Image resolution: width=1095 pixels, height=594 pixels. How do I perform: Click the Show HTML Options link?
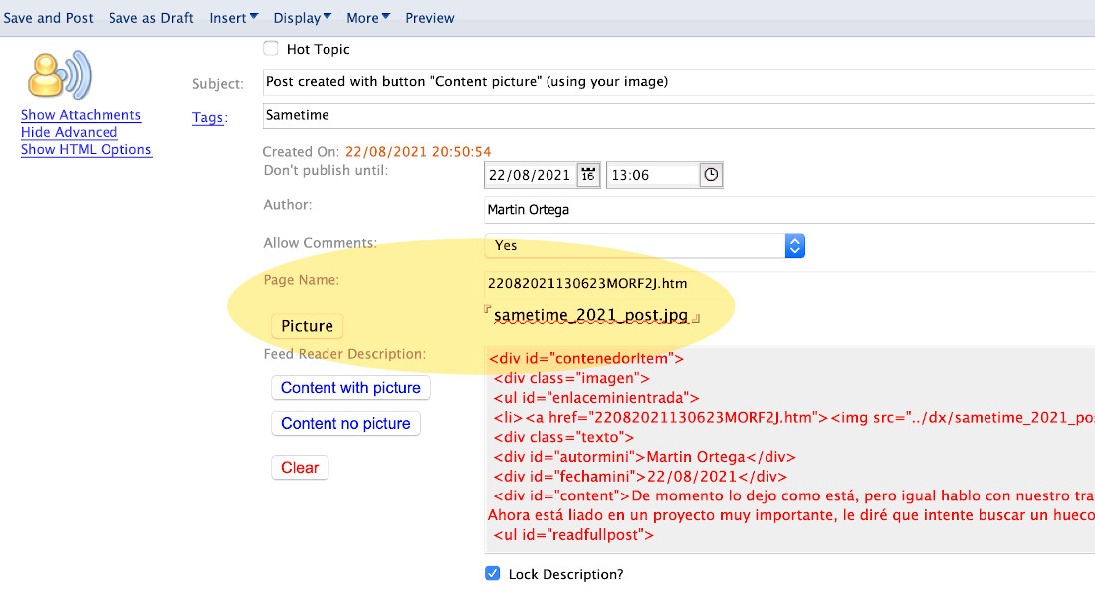[x=86, y=149]
